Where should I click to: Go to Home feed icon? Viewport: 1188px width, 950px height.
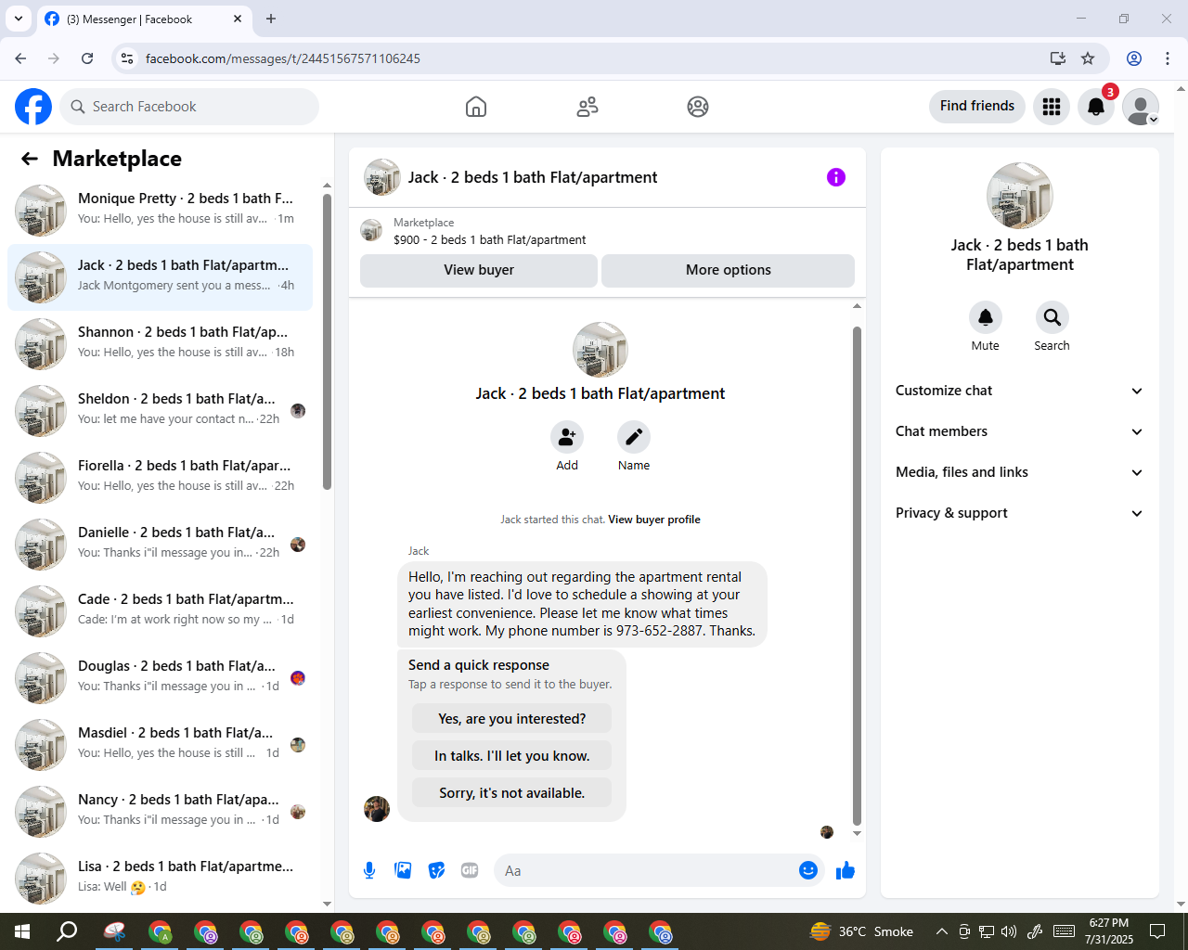click(x=476, y=107)
